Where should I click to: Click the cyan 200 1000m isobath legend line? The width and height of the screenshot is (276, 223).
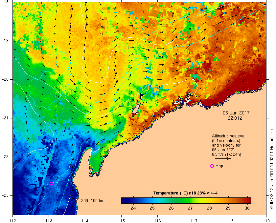point(87,204)
